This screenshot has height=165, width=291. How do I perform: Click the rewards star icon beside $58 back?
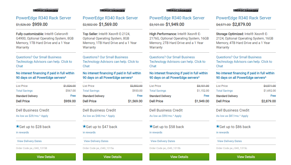(151, 127)
